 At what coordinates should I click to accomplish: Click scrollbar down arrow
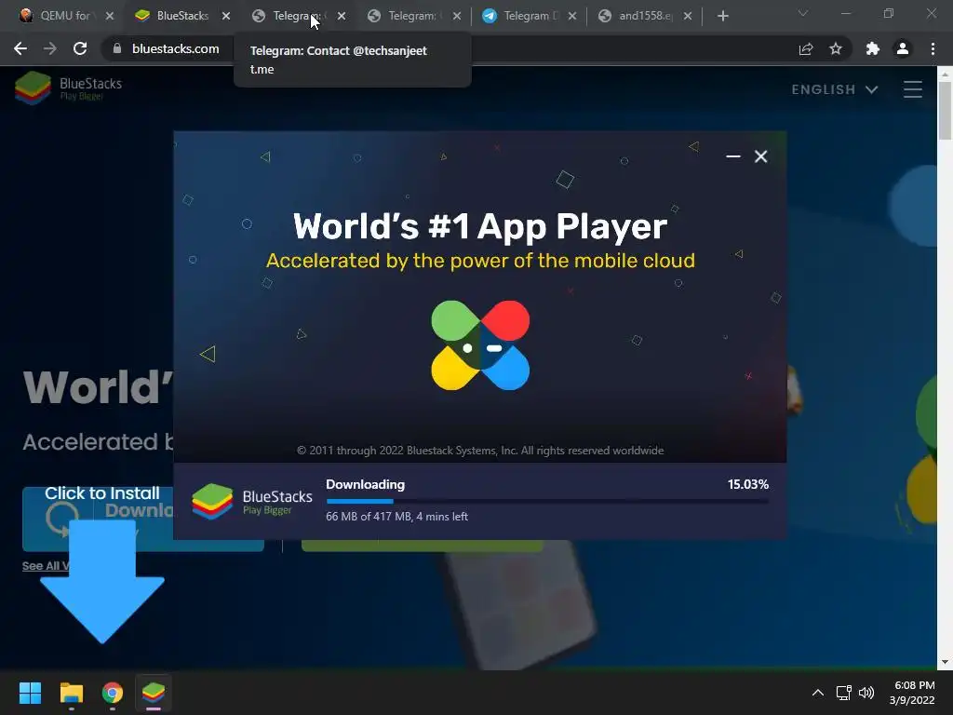point(945,662)
